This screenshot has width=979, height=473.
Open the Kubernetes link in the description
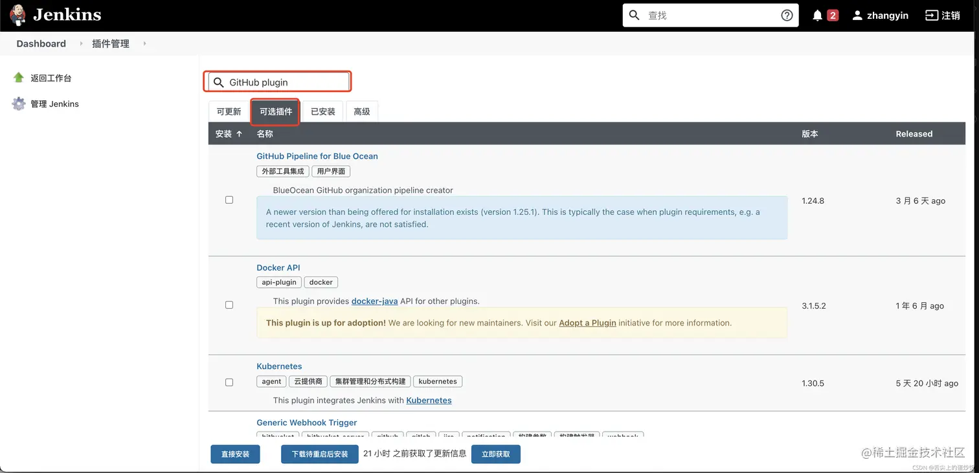pos(429,401)
